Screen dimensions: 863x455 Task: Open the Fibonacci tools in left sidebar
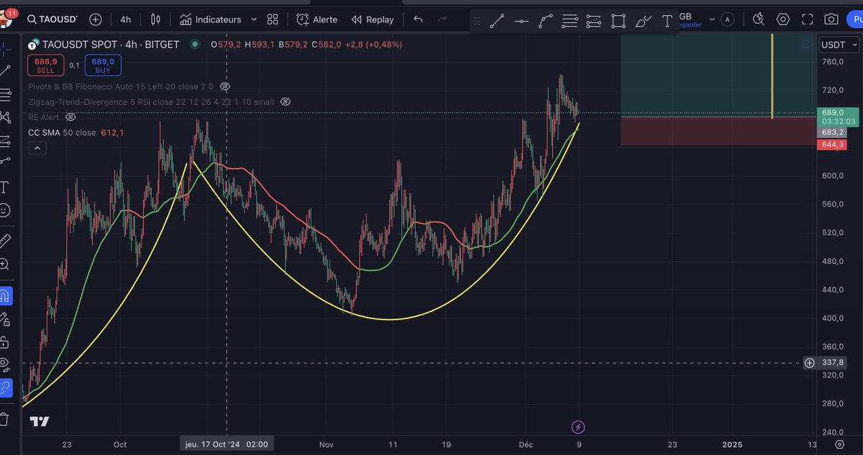coord(6,94)
